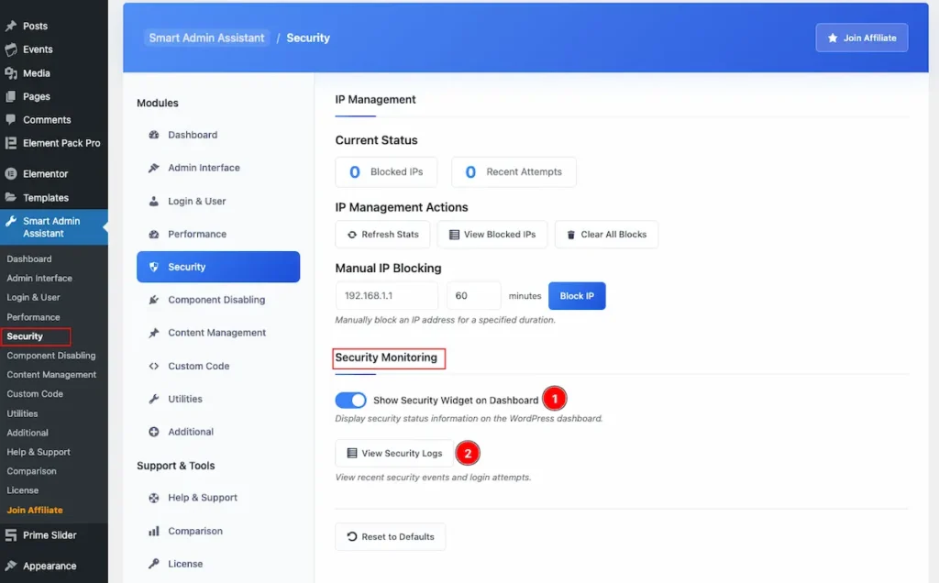Open Login & User in WordPress submenu
The image size is (939, 583).
tap(34, 298)
